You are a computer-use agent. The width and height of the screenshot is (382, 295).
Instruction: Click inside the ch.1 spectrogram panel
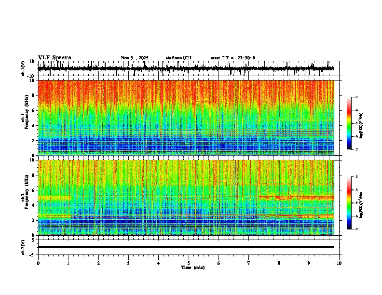click(186, 118)
